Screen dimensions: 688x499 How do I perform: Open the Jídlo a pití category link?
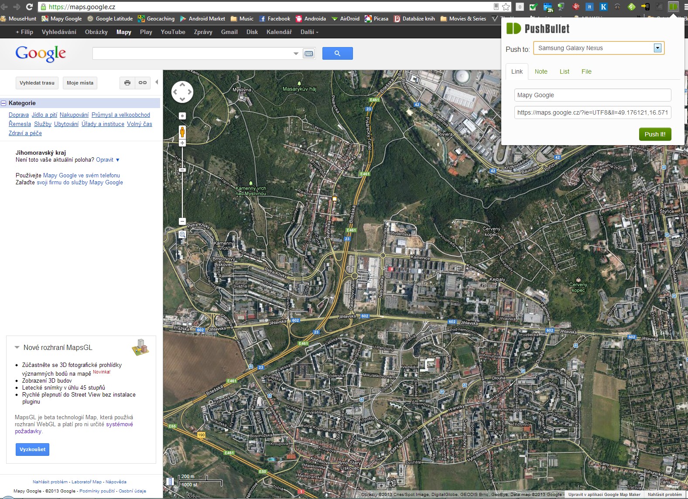point(44,115)
